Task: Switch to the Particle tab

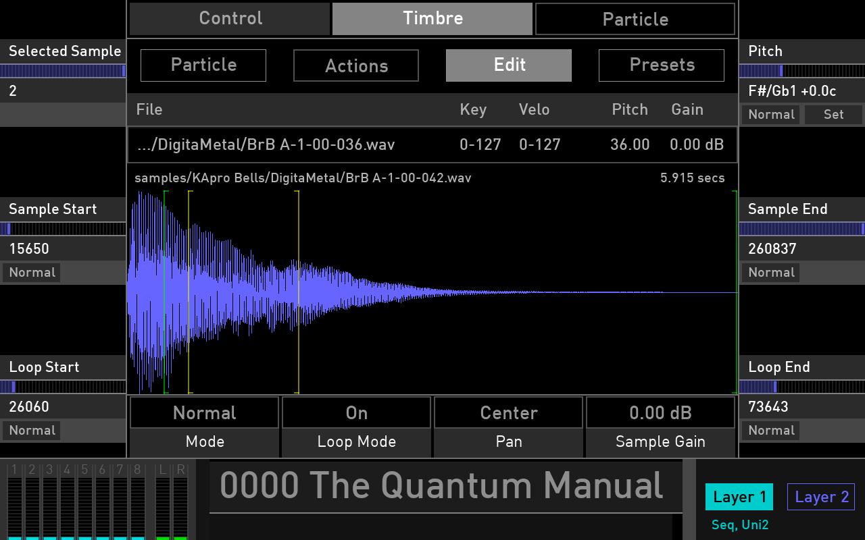Action: [635, 18]
